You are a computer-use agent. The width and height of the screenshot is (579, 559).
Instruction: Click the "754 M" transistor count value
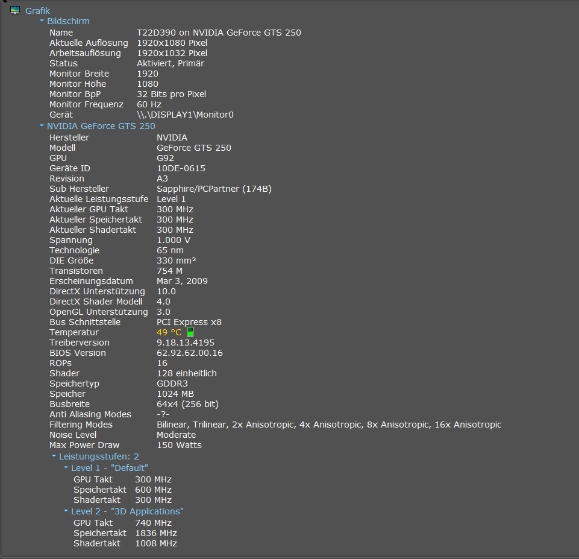pos(169,271)
